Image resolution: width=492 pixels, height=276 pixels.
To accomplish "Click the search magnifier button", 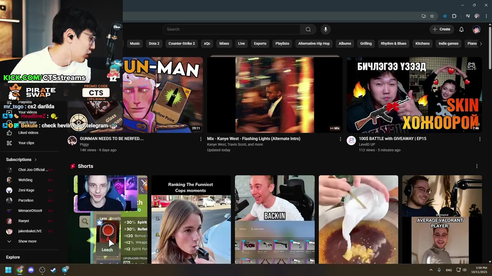I will click(308, 29).
